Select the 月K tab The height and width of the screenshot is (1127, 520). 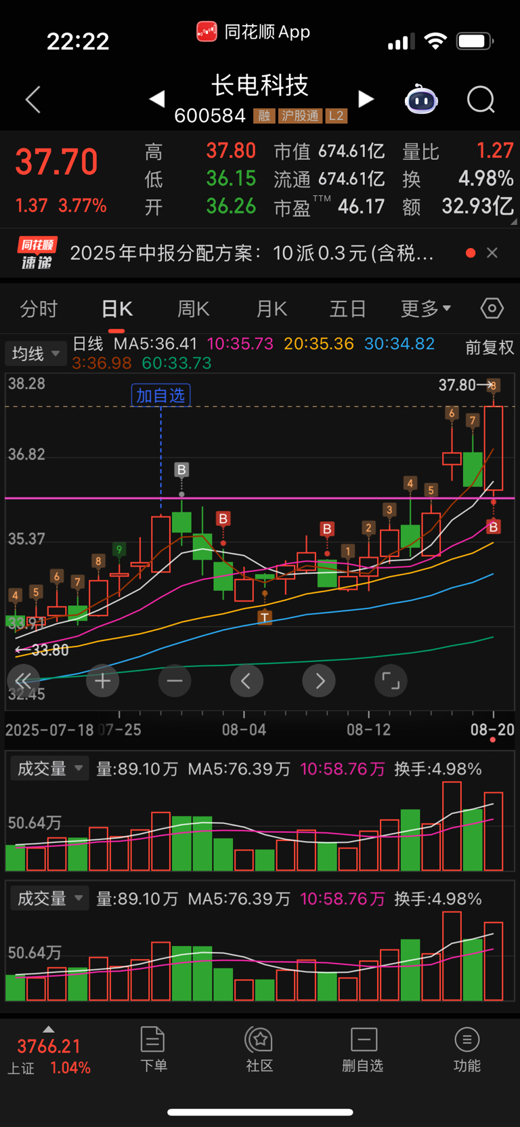coord(272,309)
